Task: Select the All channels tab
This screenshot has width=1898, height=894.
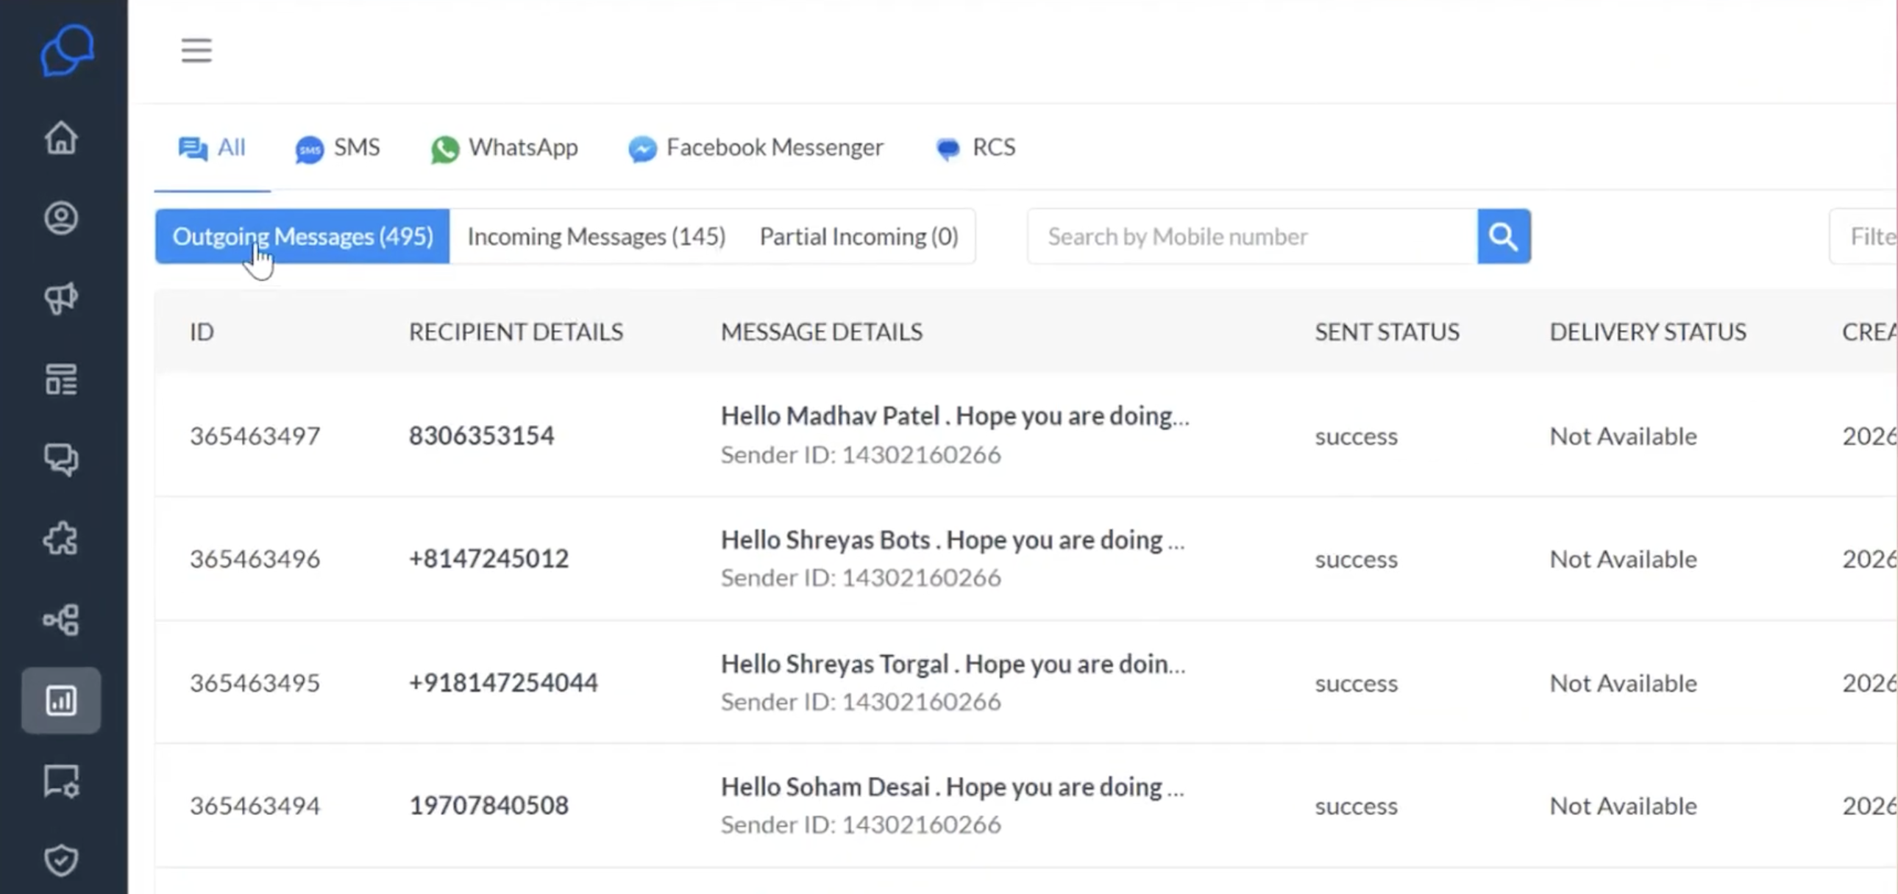Action: tap(212, 147)
